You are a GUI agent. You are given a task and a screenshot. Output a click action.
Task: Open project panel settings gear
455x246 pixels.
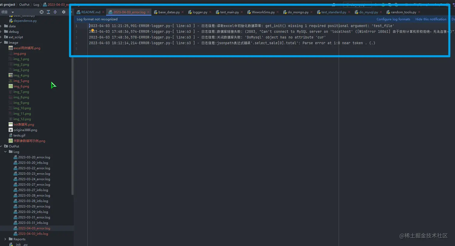(x=63, y=12)
